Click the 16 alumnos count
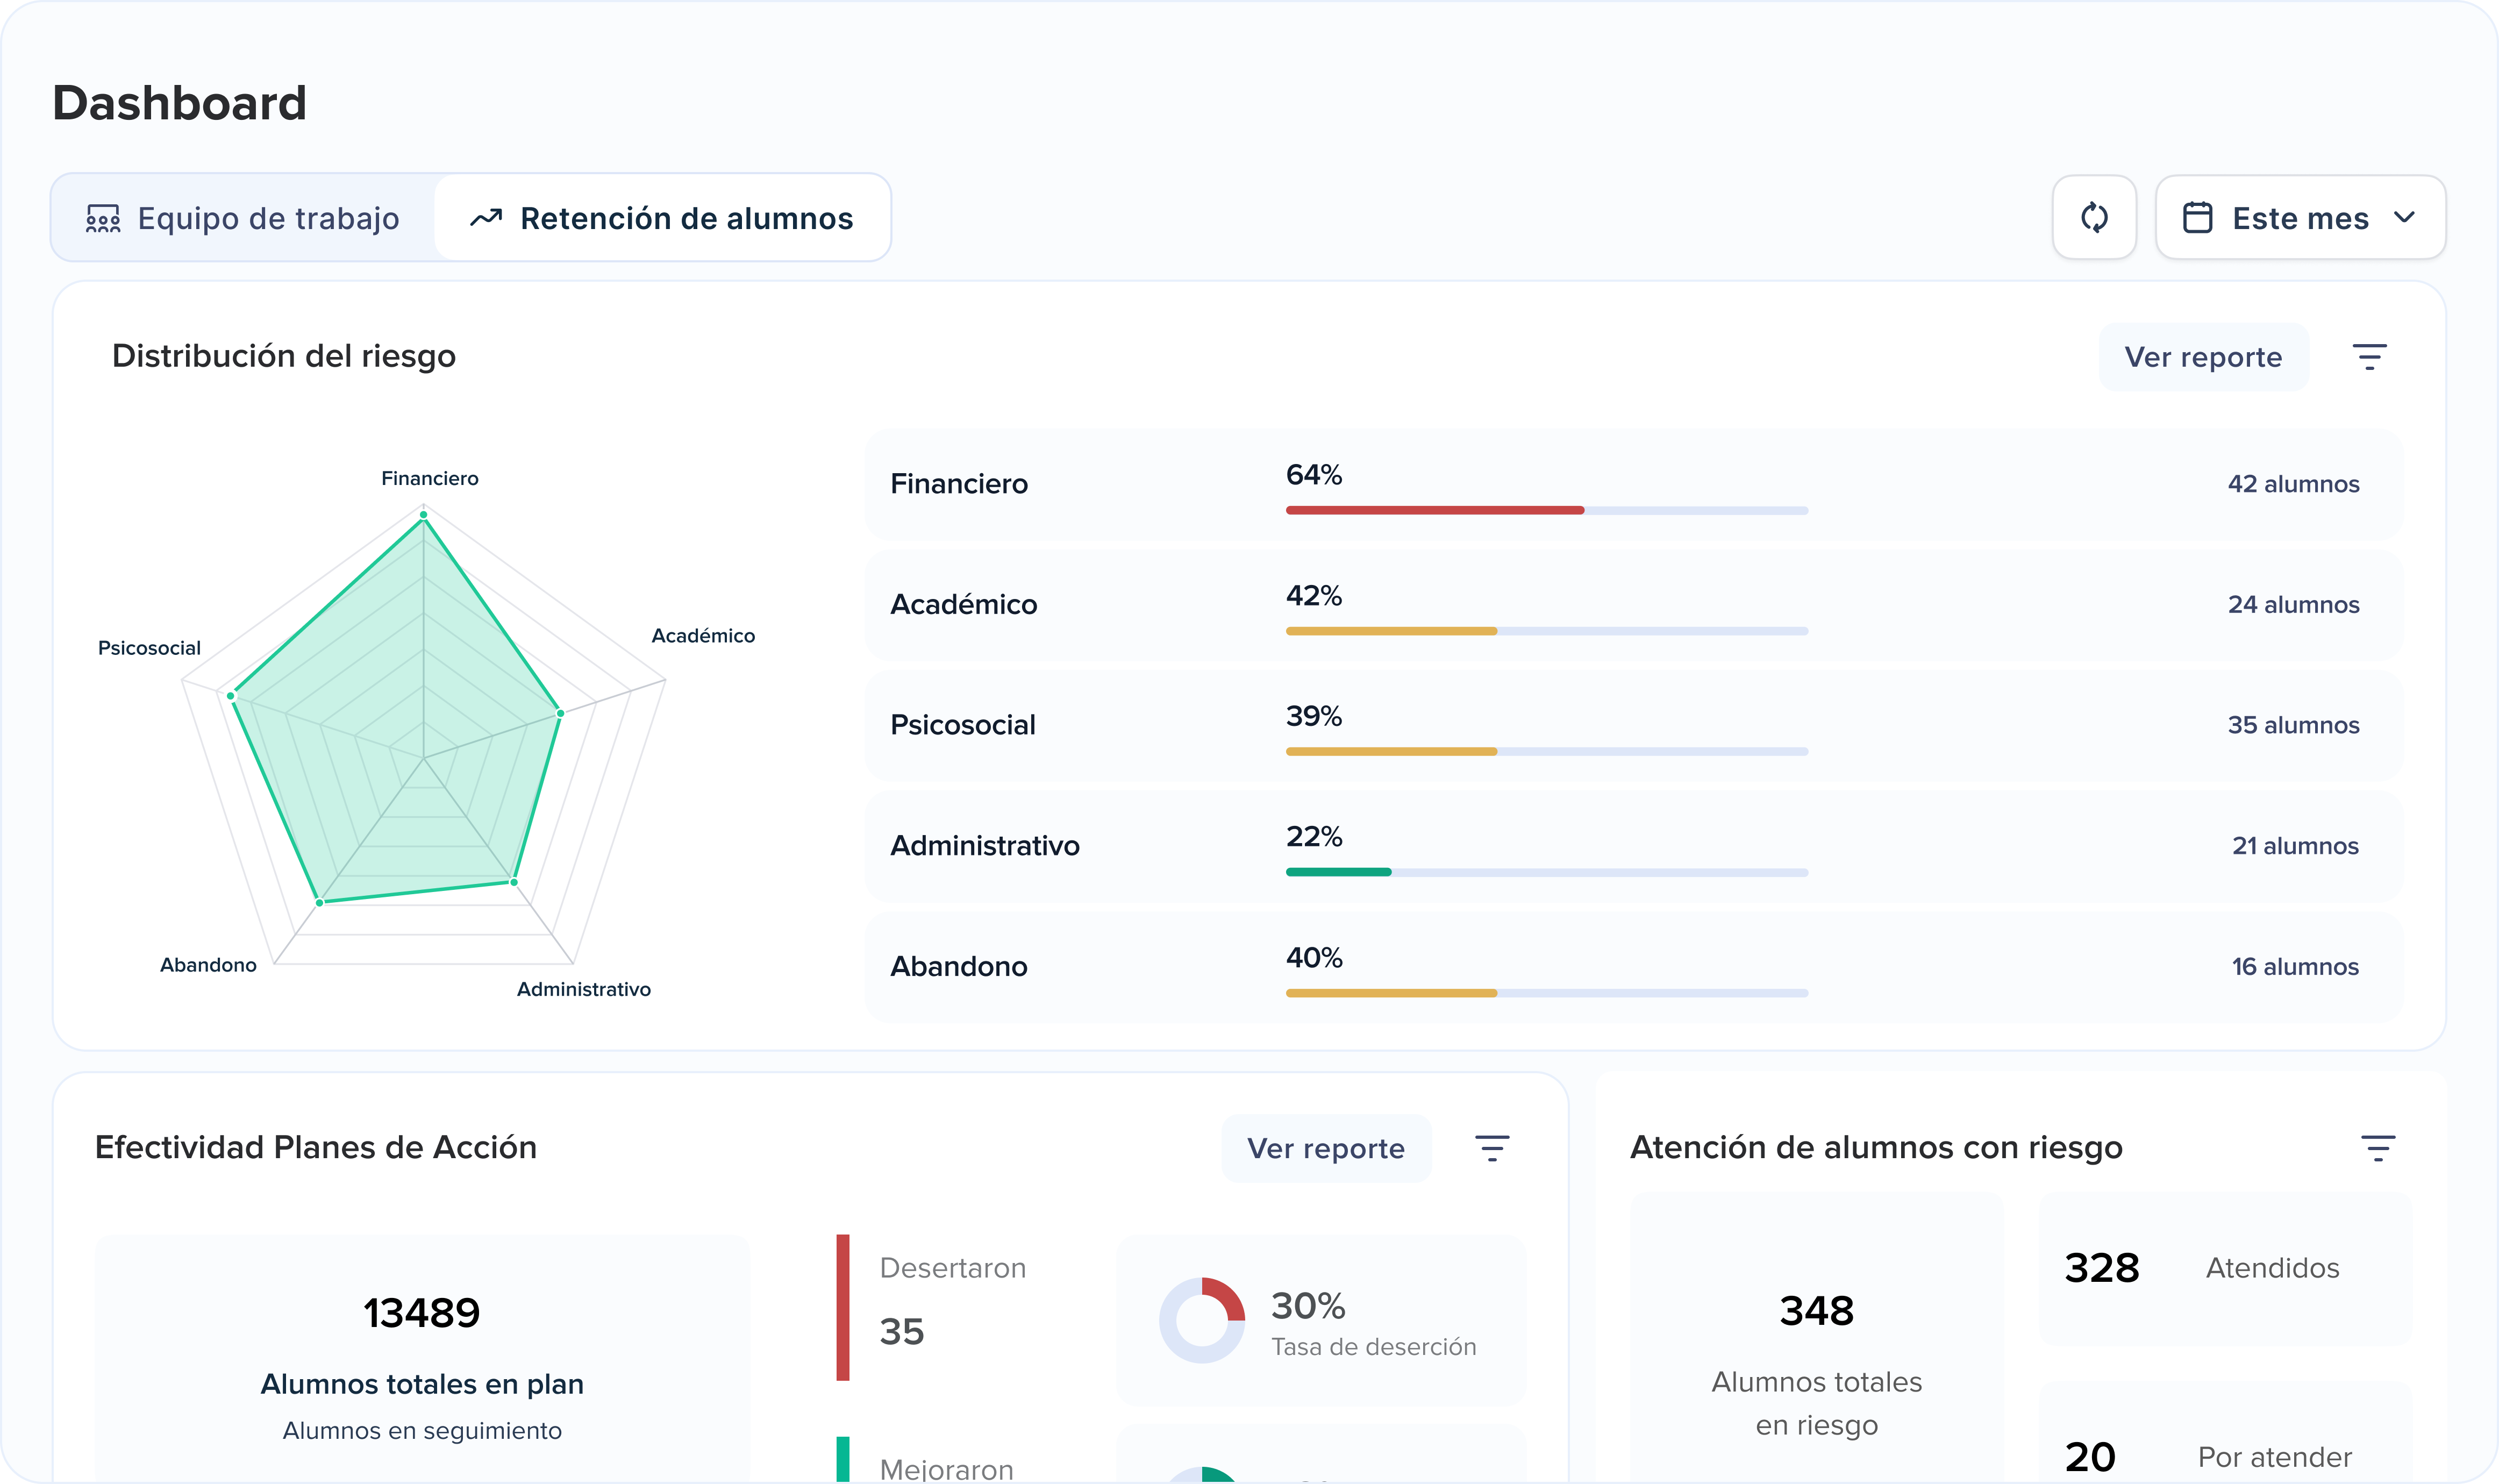Viewport: 2499px width, 1484px height. [2295, 966]
